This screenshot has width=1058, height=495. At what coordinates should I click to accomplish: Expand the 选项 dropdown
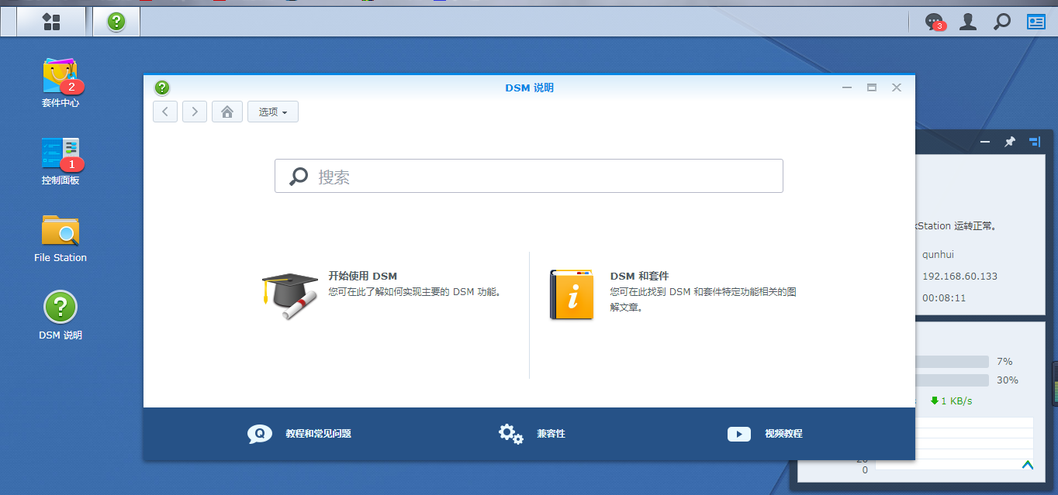point(273,112)
